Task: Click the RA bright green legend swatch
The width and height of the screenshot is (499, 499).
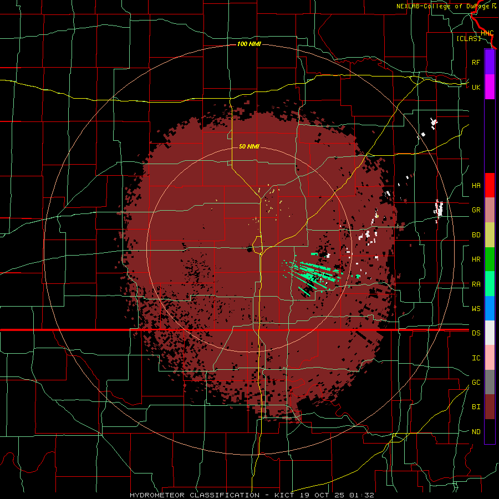Action: 490,284
